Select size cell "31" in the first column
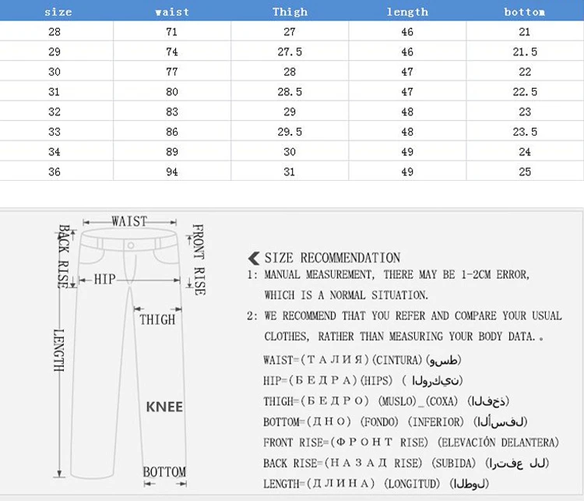 coord(54,92)
